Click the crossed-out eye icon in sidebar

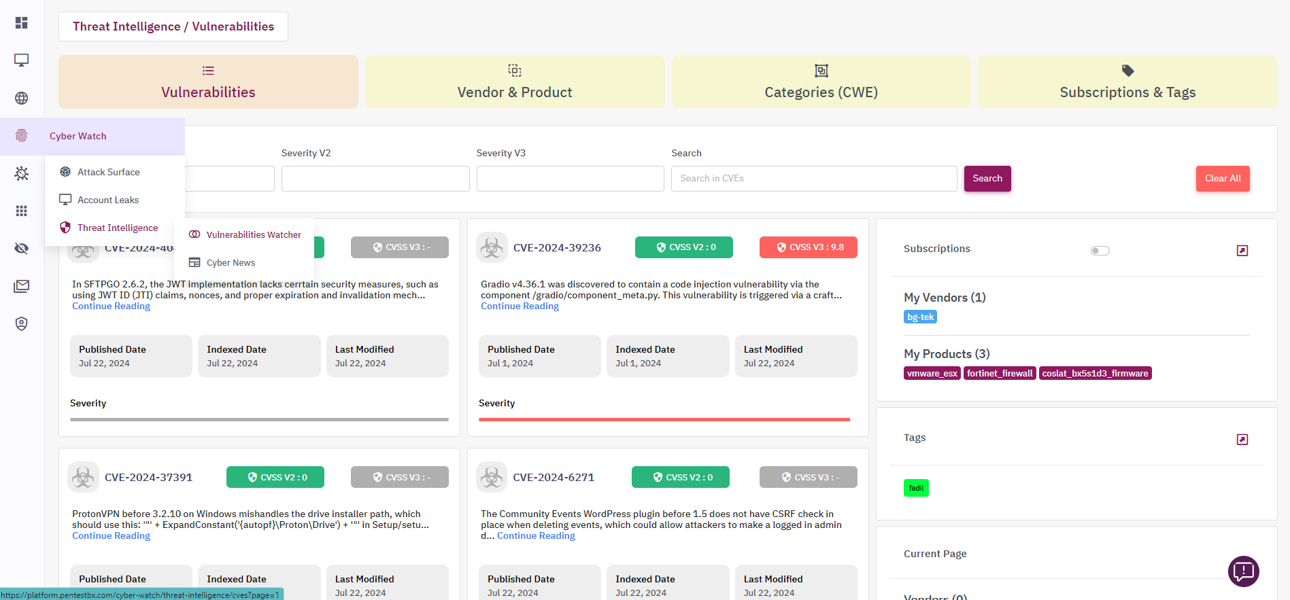coord(22,248)
